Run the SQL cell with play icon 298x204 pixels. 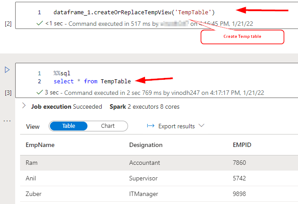7,69
